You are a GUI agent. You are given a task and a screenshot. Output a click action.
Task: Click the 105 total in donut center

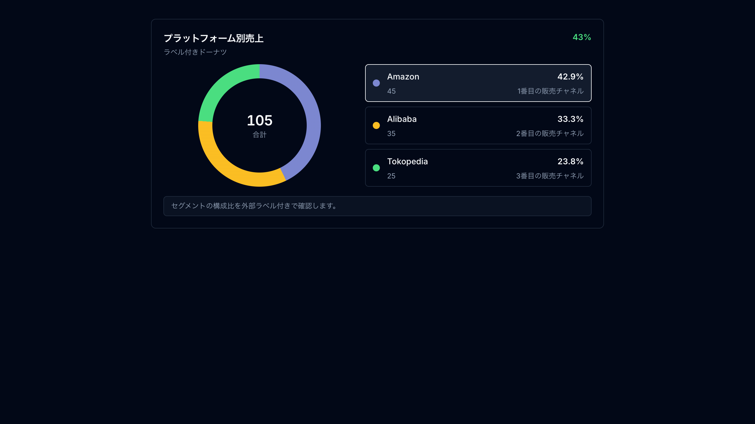pyautogui.click(x=260, y=120)
